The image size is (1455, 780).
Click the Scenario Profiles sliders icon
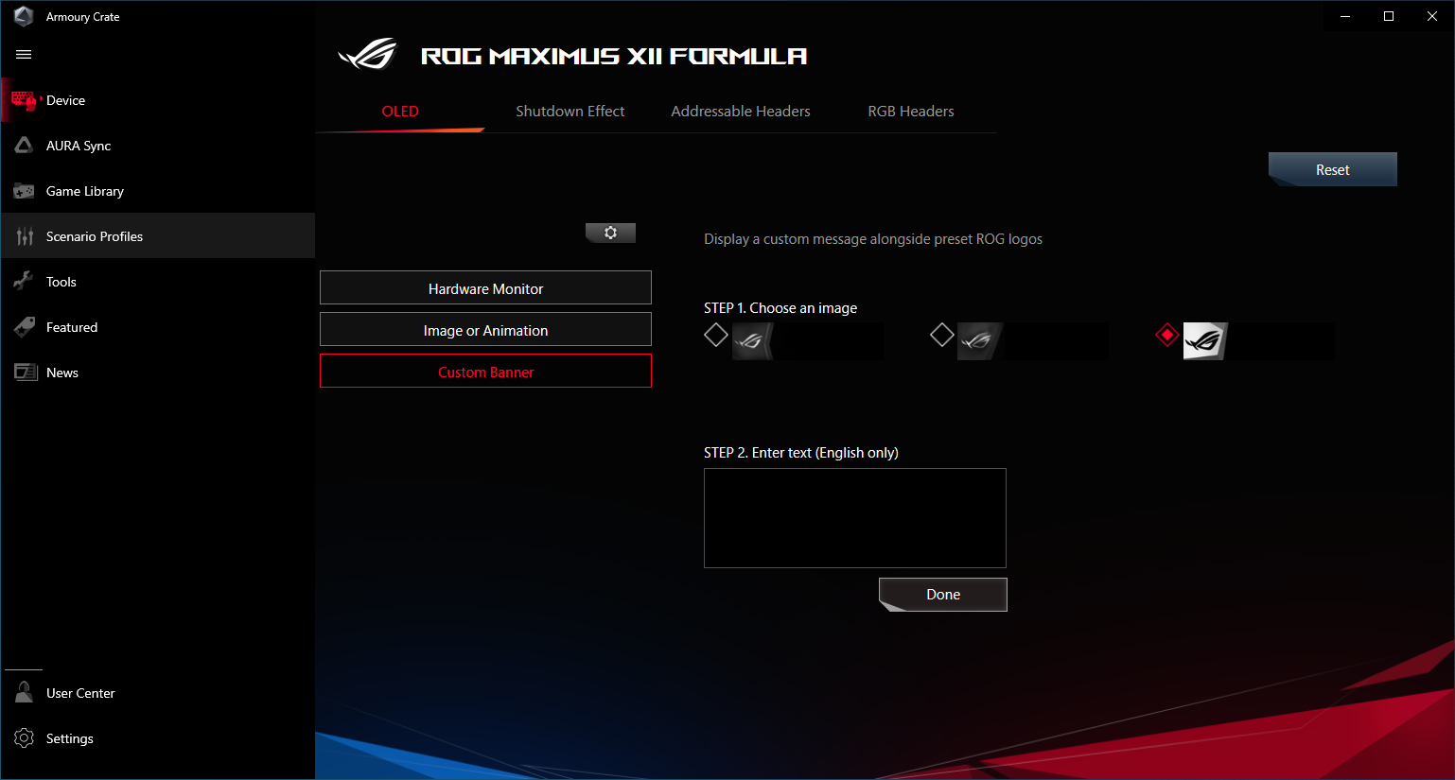(x=25, y=236)
